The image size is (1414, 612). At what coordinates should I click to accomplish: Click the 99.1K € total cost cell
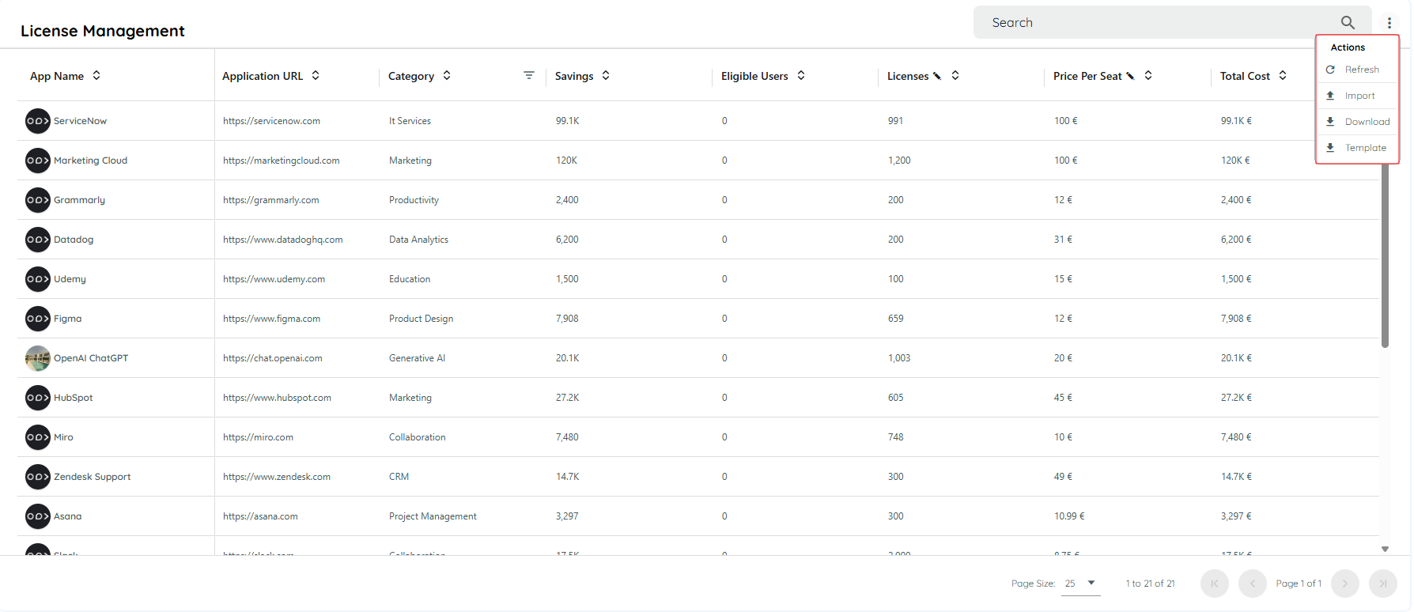click(1236, 121)
